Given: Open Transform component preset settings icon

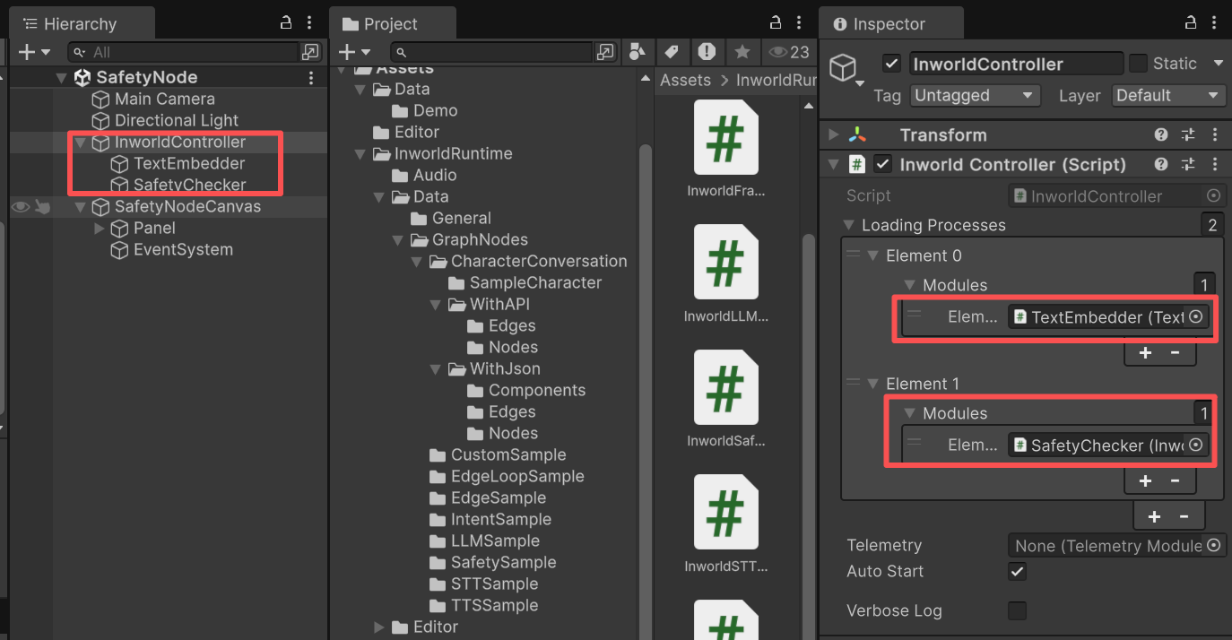Looking at the screenshot, I should point(1188,135).
